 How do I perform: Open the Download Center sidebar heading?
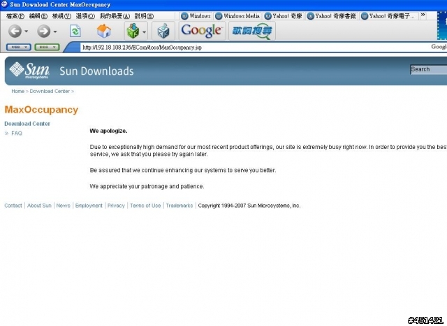[x=27, y=124]
